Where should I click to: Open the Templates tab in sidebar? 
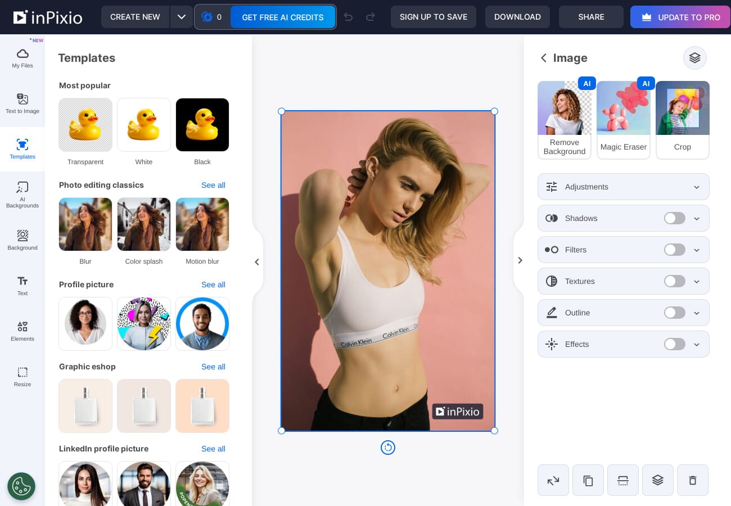point(22,149)
